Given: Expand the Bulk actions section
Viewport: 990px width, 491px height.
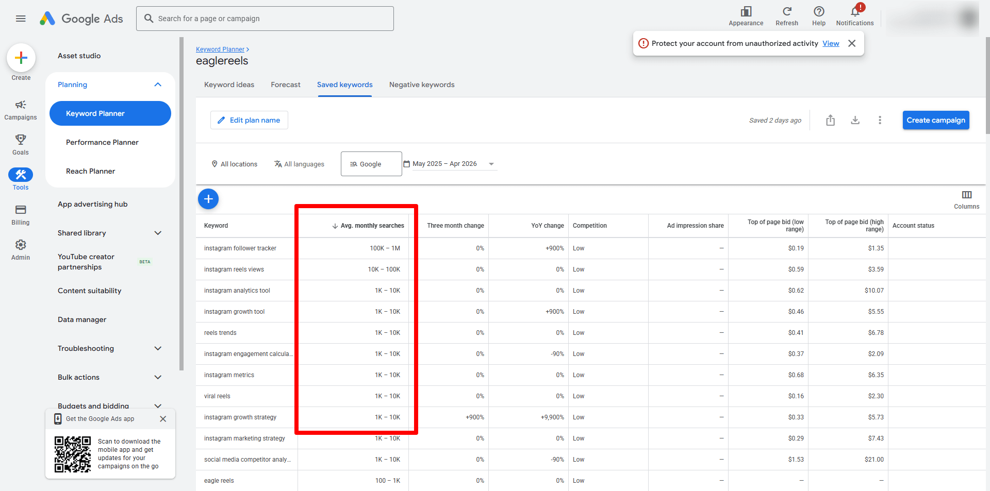Looking at the screenshot, I should (x=158, y=377).
